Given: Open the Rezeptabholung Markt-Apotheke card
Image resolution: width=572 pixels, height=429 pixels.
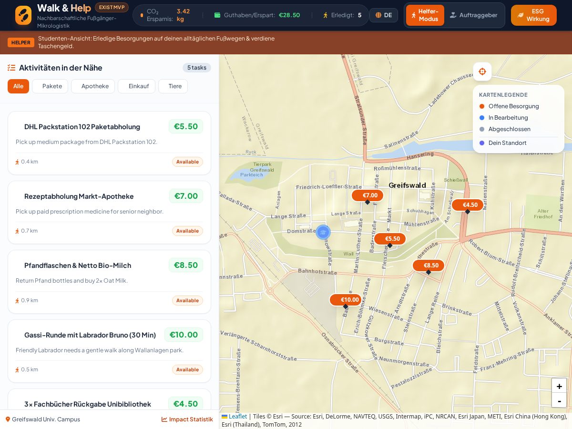Looking at the screenshot, I should [109, 212].
